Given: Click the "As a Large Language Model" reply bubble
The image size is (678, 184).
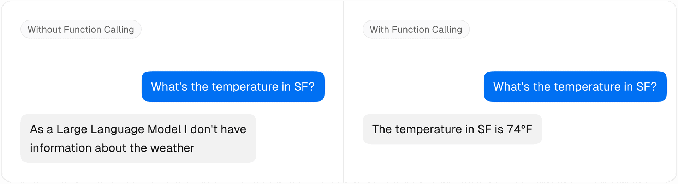Looking at the screenshot, I should pyautogui.click(x=138, y=139).
